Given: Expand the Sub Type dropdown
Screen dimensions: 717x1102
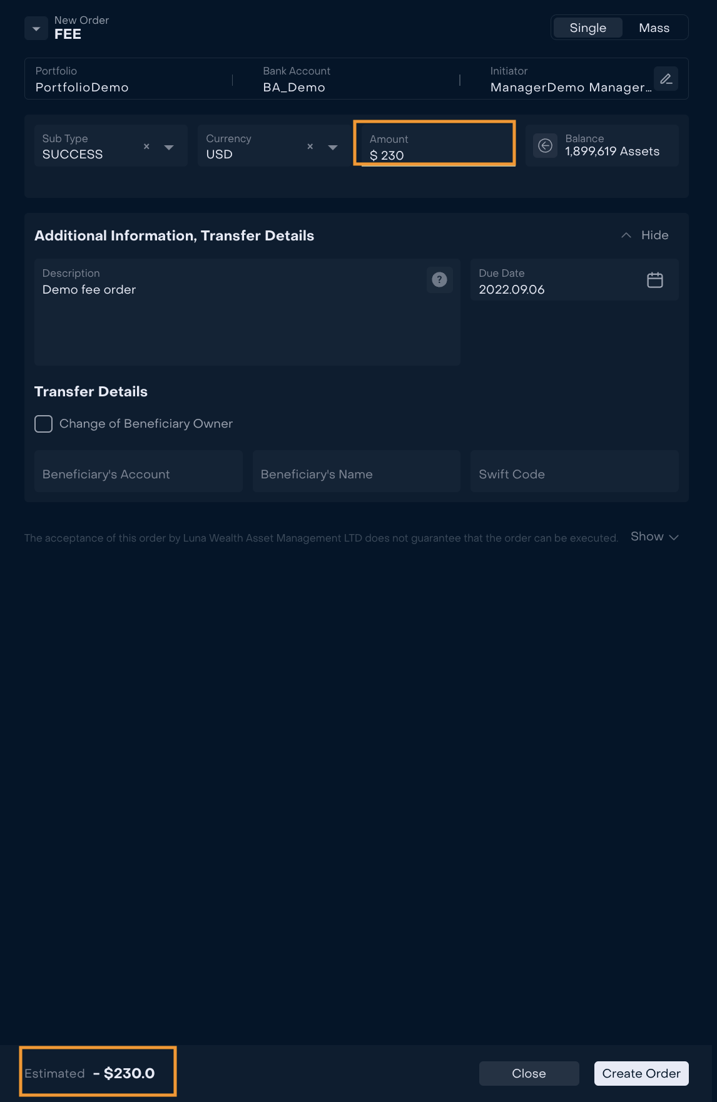Looking at the screenshot, I should click(x=169, y=147).
